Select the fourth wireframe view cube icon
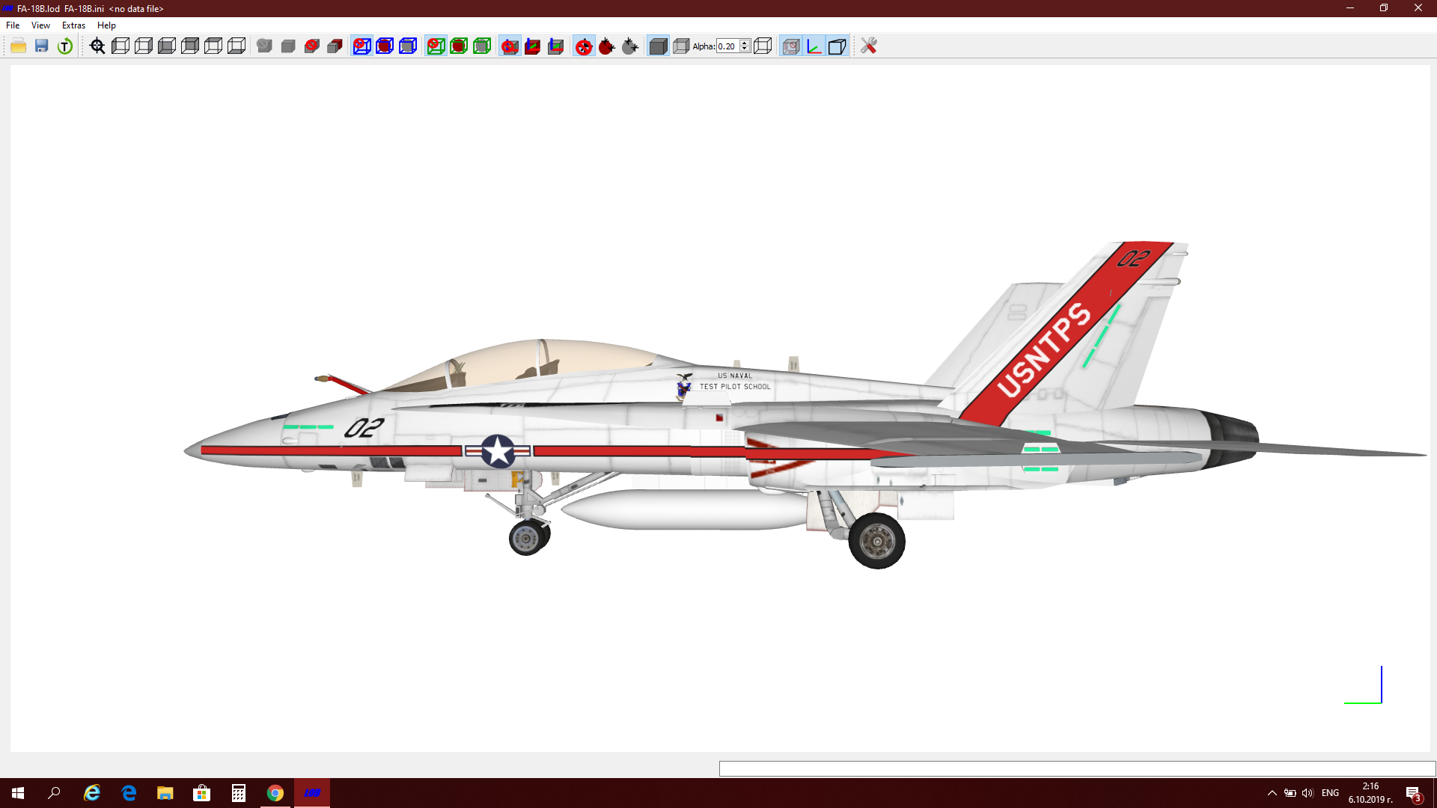The width and height of the screenshot is (1437, 808). coord(190,46)
